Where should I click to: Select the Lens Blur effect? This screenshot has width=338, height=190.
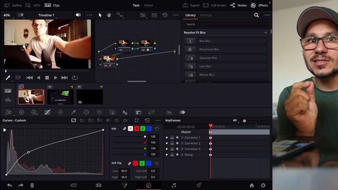point(226,66)
